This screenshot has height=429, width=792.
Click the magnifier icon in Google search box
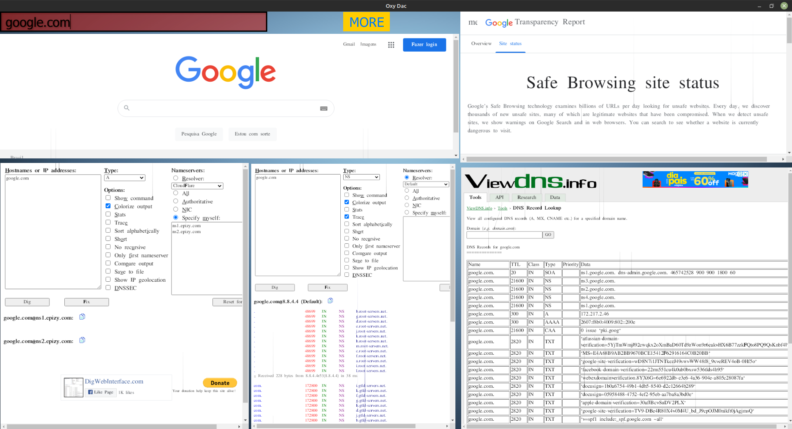(x=127, y=108)
